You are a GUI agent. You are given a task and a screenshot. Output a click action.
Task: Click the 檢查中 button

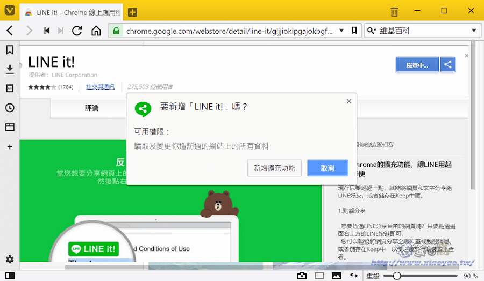pos(417,65)
